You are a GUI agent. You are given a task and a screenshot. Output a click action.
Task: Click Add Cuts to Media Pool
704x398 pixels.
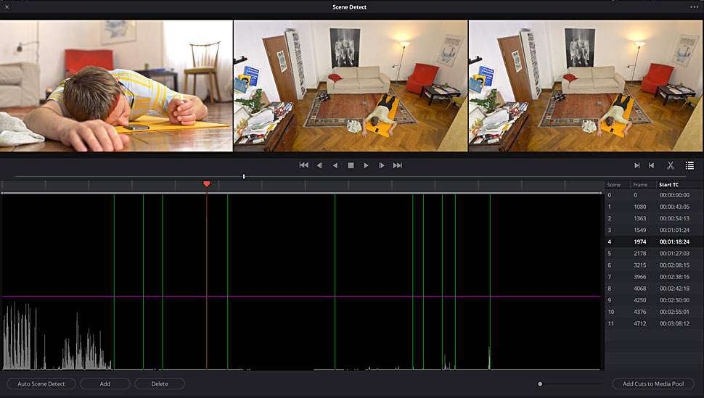point(653,384)
